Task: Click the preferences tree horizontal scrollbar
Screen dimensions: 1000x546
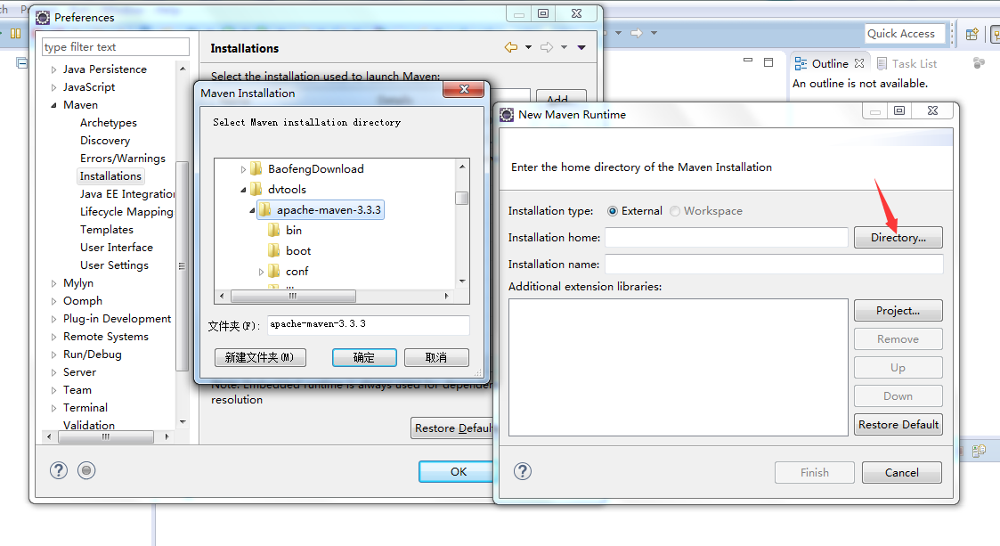Action: (106, 437)
